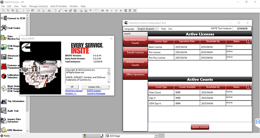Click the copyright text box's down arrow
This screenshot has width=260, height=138.
pos(109,82)
